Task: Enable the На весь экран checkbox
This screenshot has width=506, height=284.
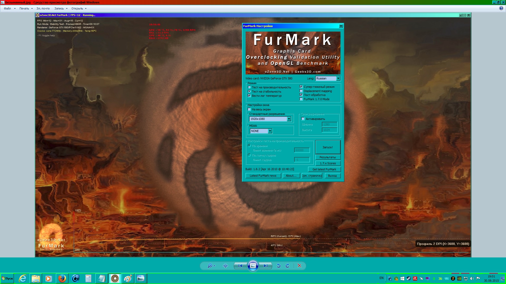Action: point(249,109)
